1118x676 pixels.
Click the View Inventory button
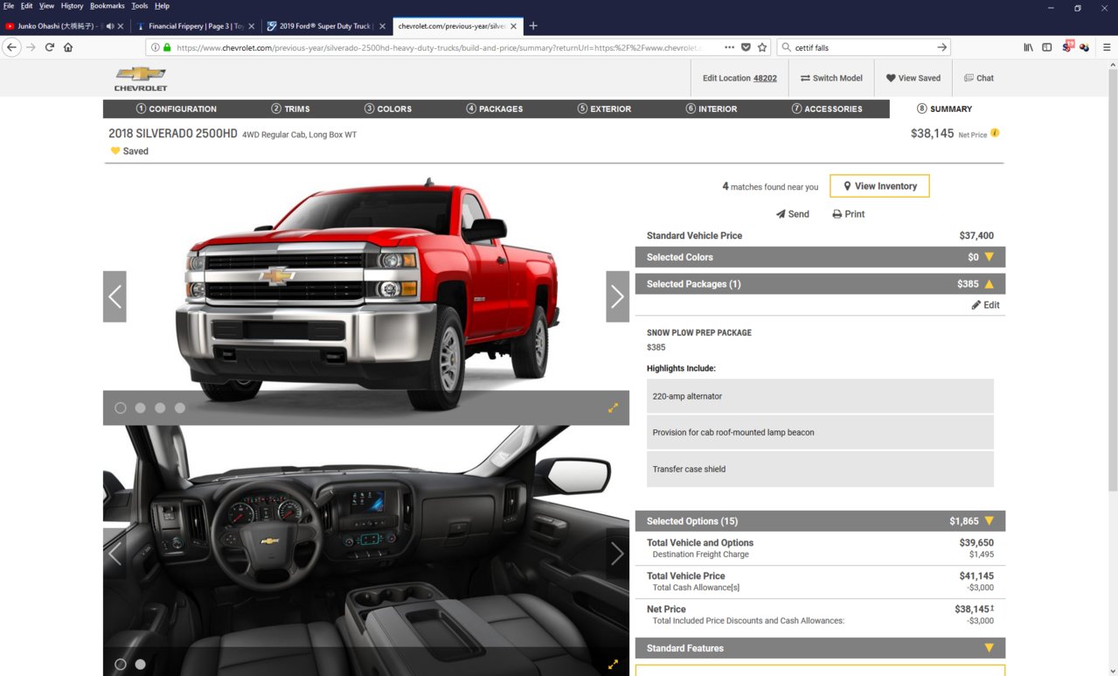coord(879,186)
